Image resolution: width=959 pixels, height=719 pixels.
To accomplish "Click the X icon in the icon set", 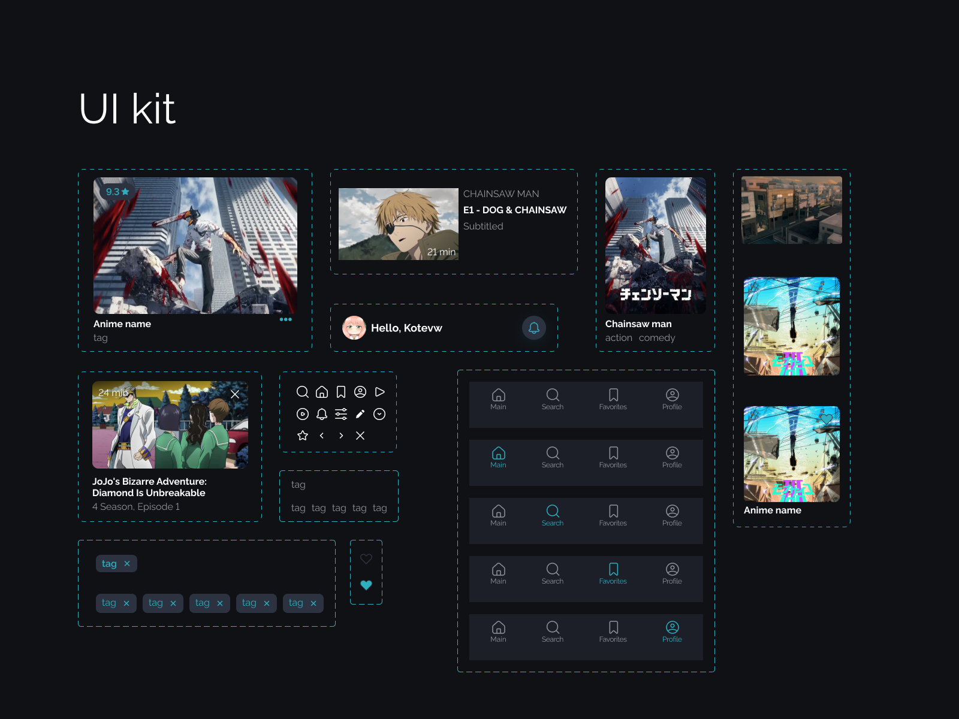I will click(x=360, y=436).
